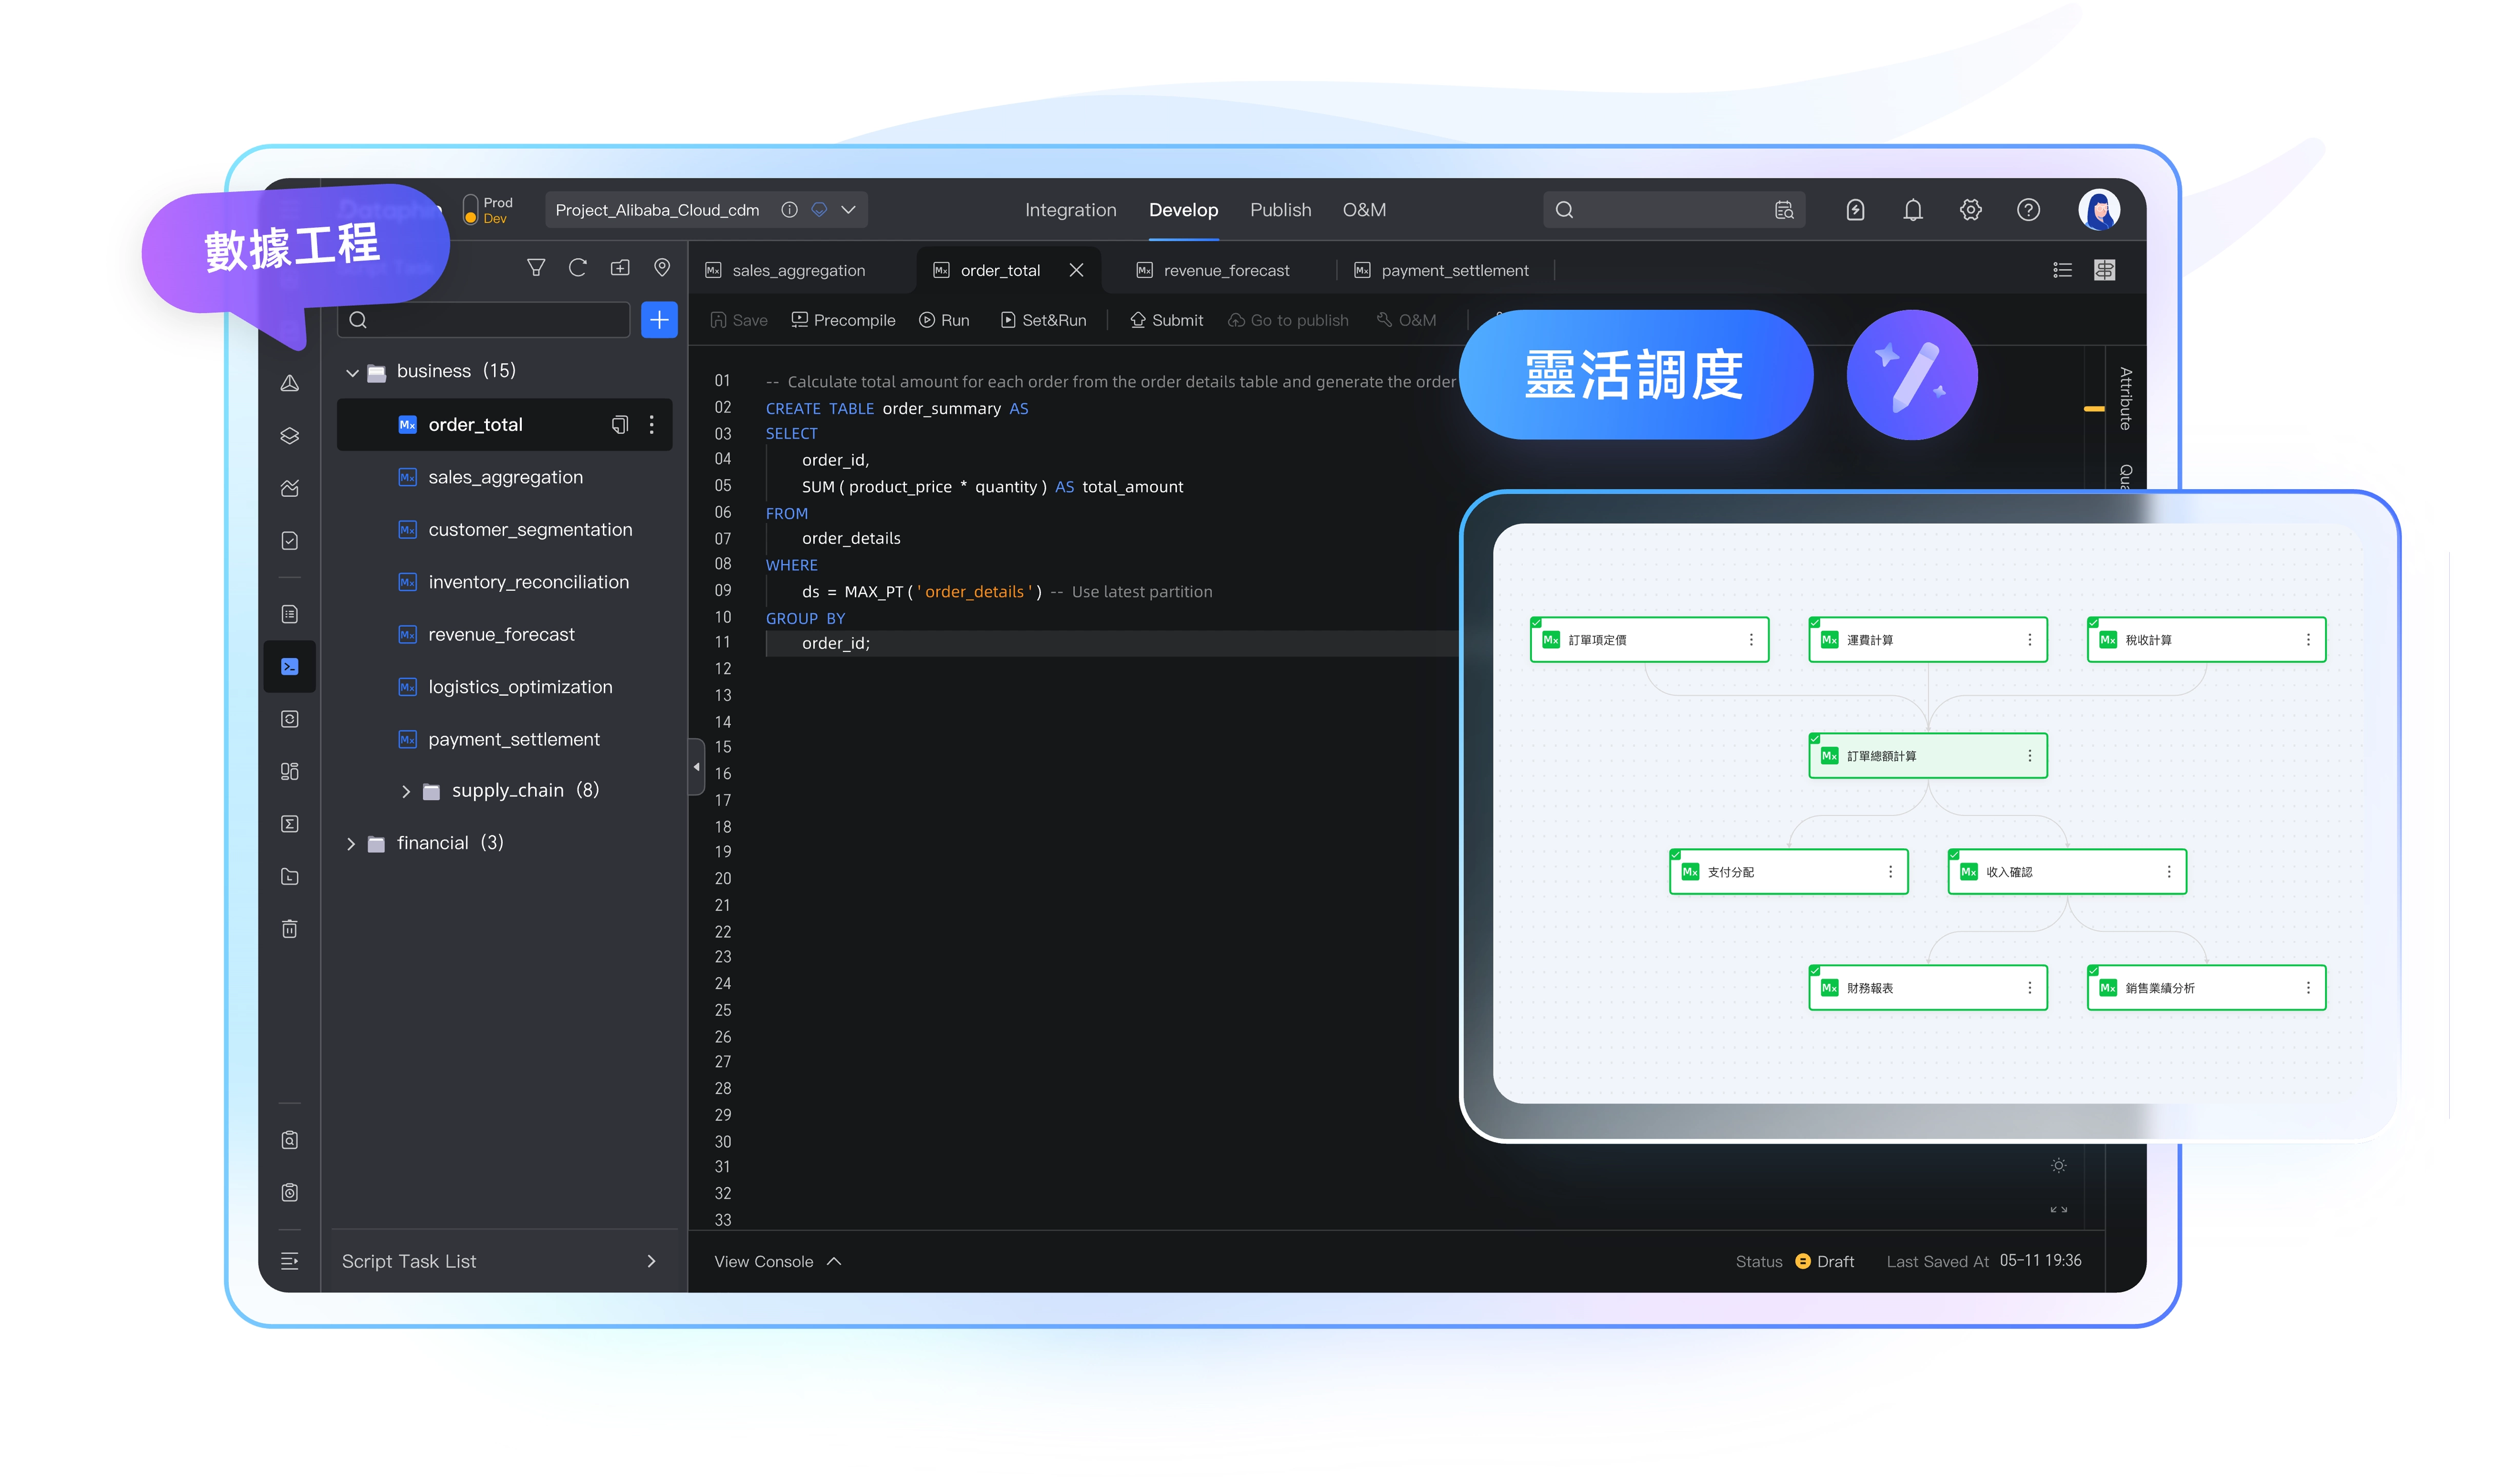Click the refresh icon in file panel
2520x1477 pixels.
(x=577, y=268)
